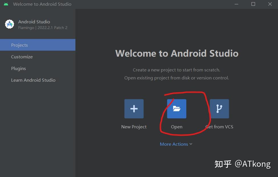Screen dimensions: 278x177
Task: Open the Projects section icon area
Action: point(19,45)
